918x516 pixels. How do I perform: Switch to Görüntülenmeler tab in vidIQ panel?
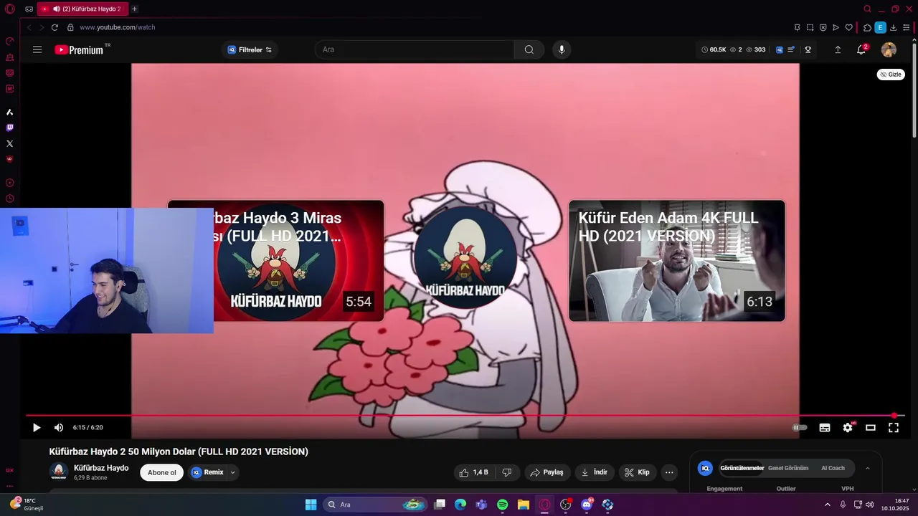pyautogui.click(x=742, y=468)
